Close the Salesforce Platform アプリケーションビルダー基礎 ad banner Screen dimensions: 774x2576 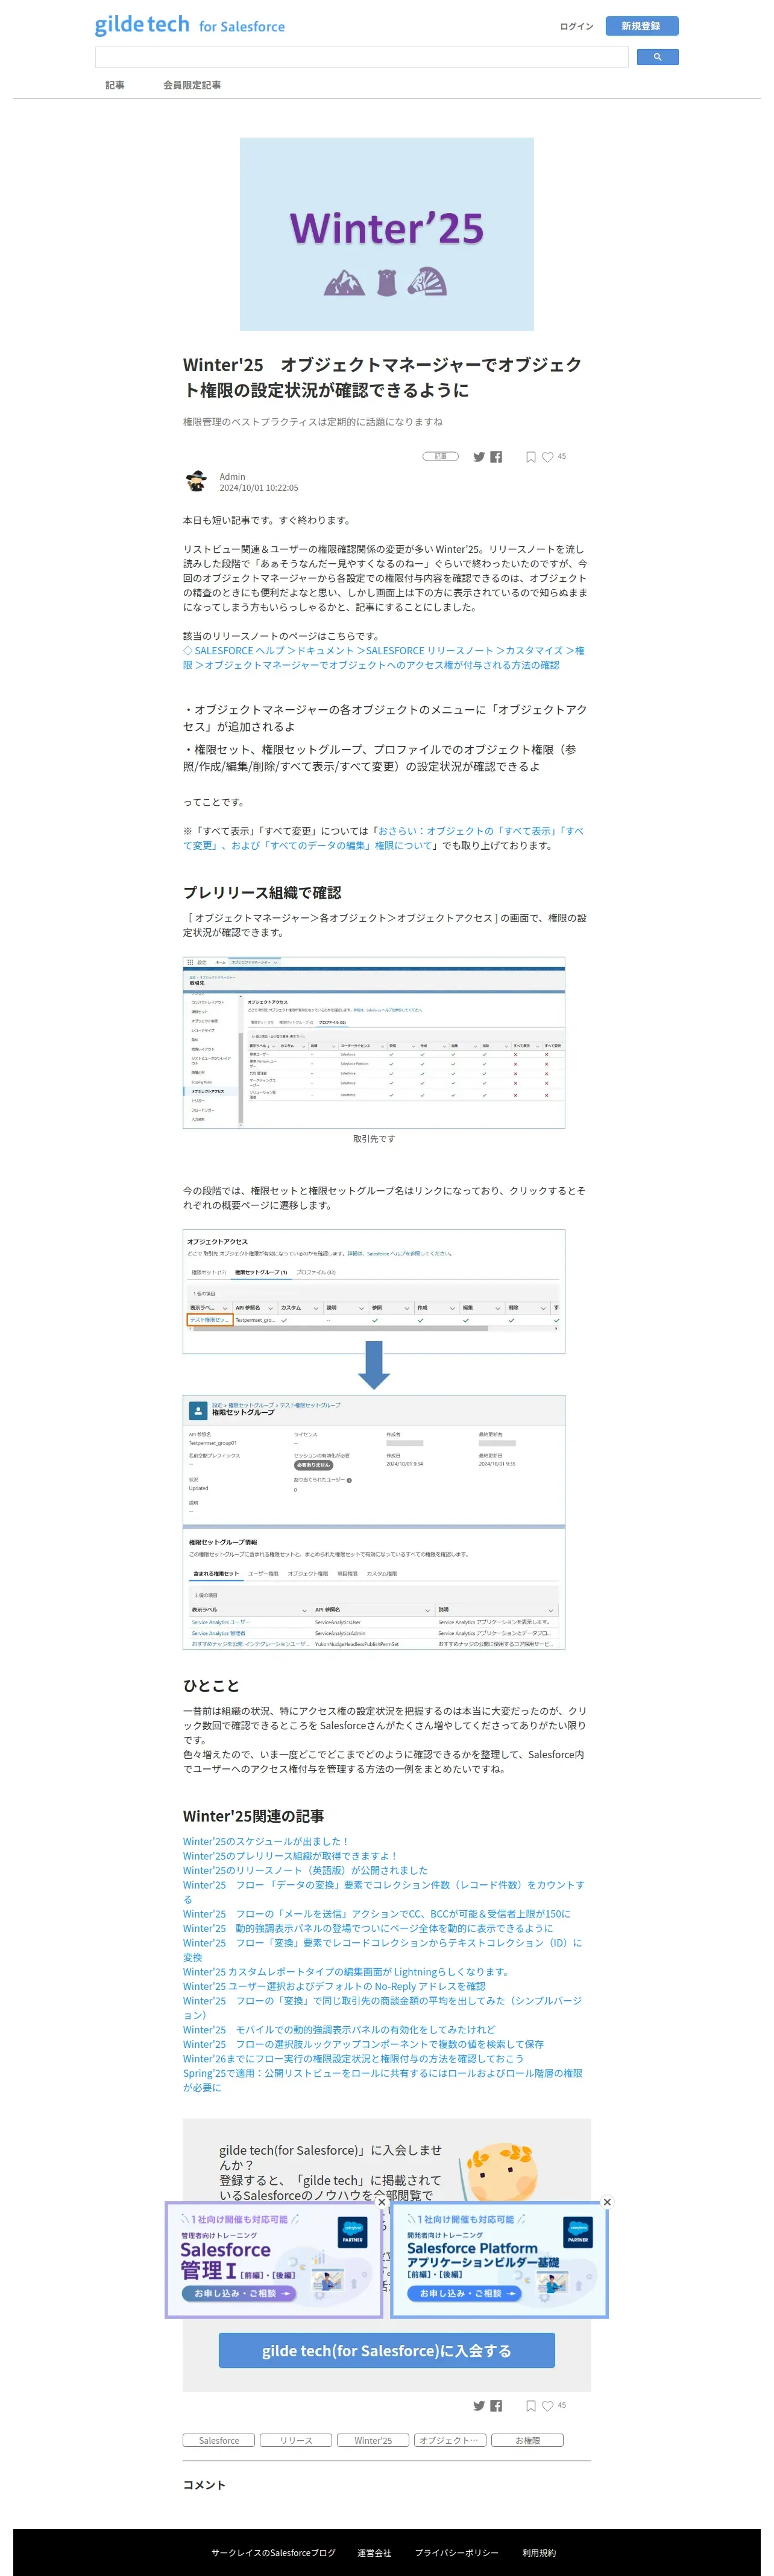coord(606,2203)
